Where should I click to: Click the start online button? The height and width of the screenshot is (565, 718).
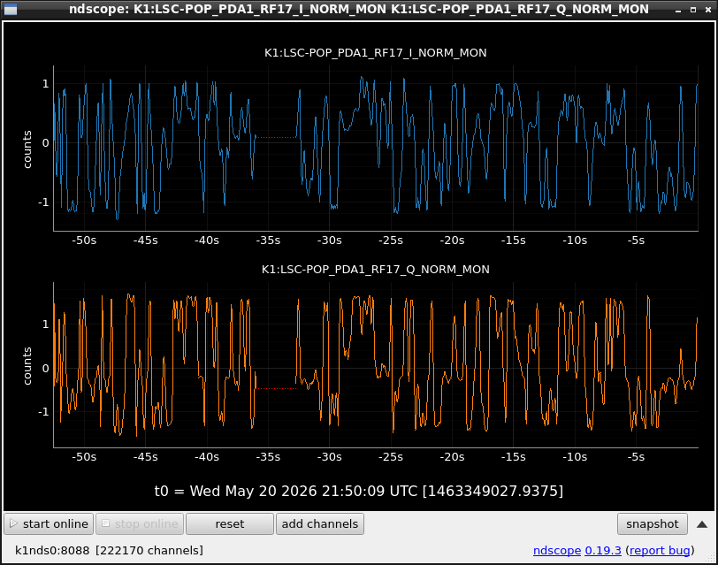49,523
